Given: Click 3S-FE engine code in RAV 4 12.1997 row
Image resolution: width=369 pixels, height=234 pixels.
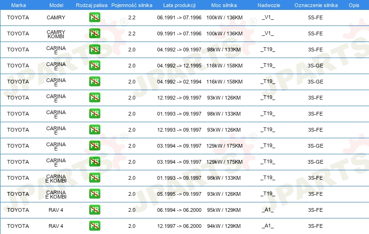Looking at the screenshot, I should coord(315,226).
